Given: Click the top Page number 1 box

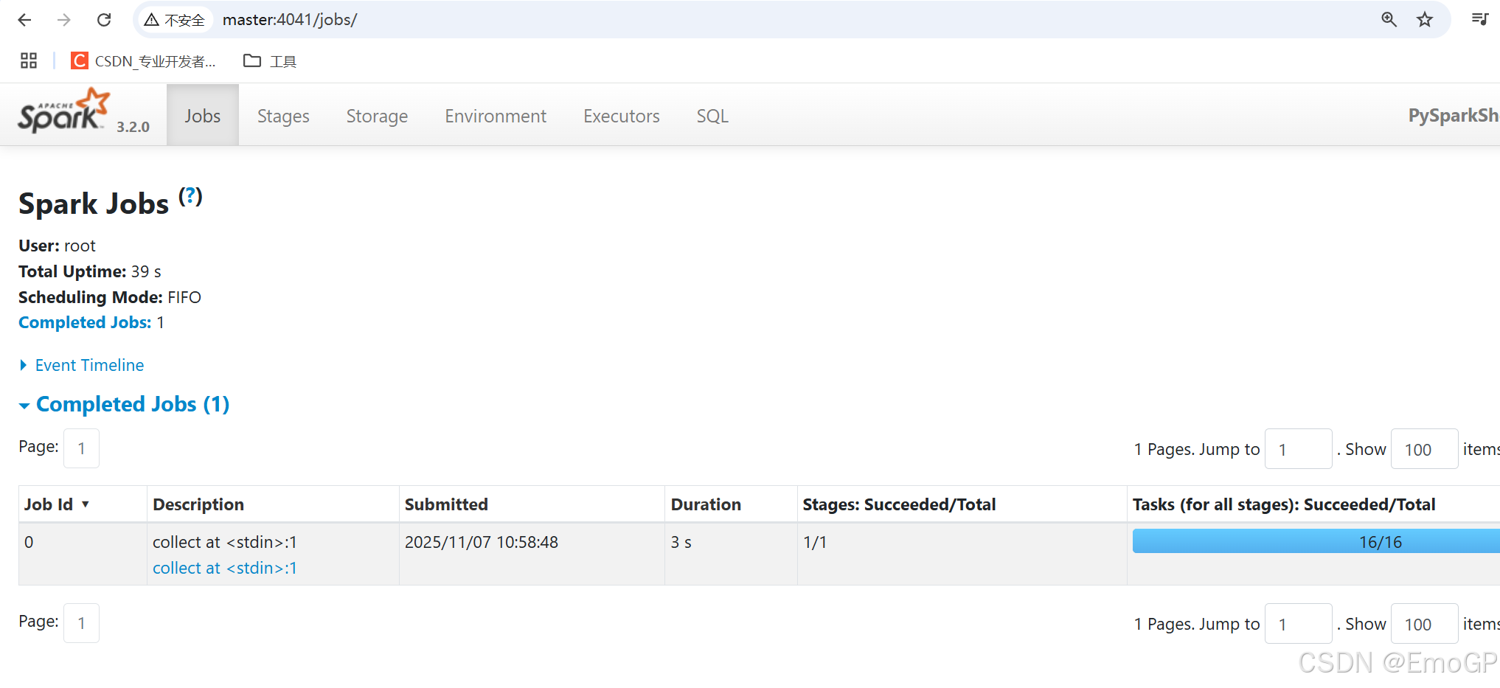Looking at the screenshot, I should pos(81,448).
